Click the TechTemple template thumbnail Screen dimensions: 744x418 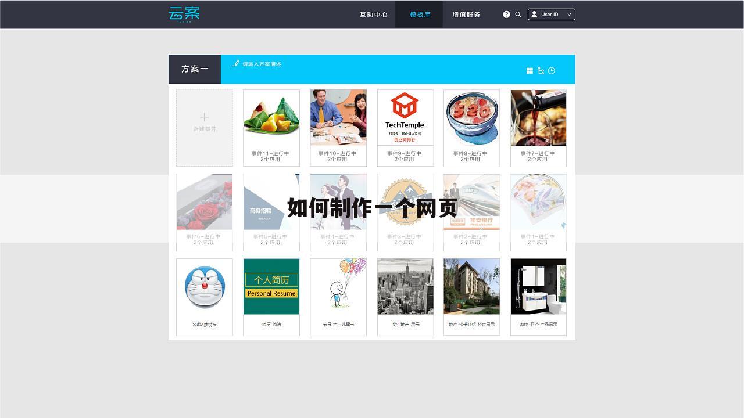click(x=405, y=117)
